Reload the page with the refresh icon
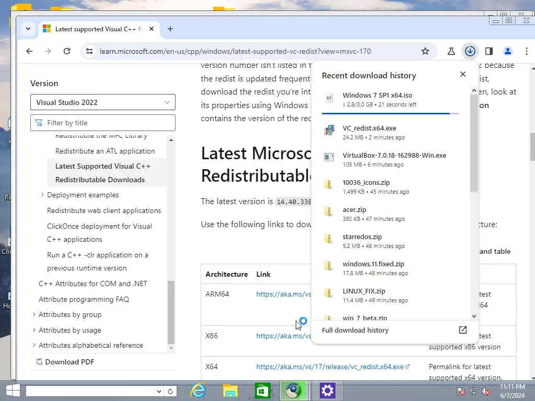This screenshot has height=401, width=535. [x=67, y=51]
